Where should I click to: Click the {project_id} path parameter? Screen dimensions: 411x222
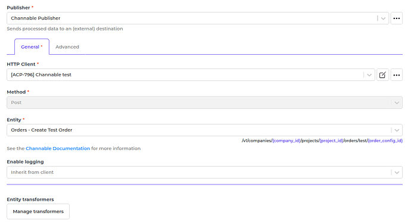(331, 141)
